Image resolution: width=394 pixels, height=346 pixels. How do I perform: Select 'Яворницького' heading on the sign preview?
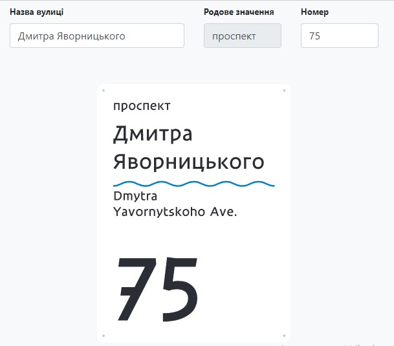(189, 162)
